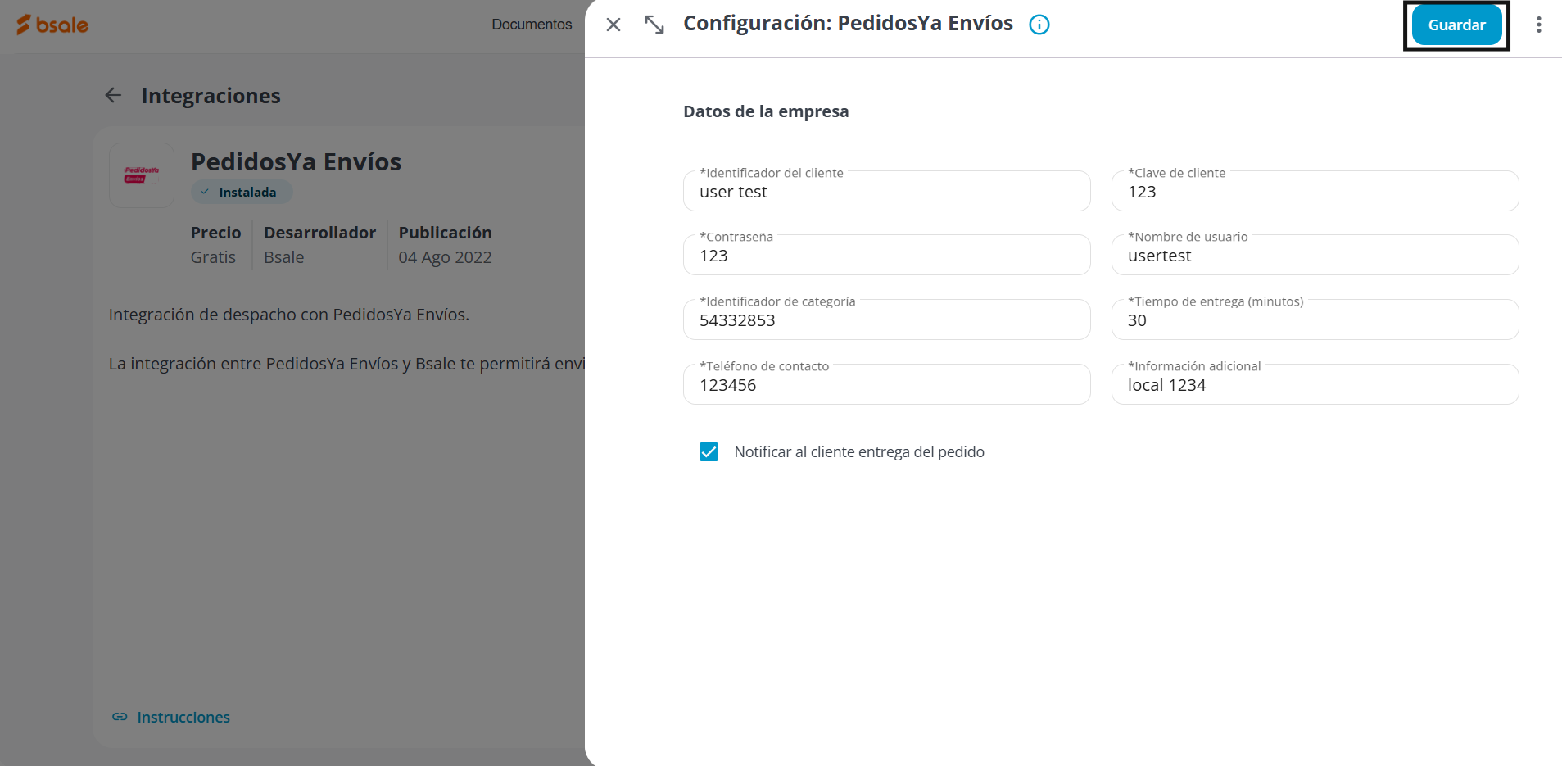1562x766 pixels.
Task: Click the 'Configuración: PedidosYa Envíos' title
Action: pyautogui.click(x=848, y=24)
